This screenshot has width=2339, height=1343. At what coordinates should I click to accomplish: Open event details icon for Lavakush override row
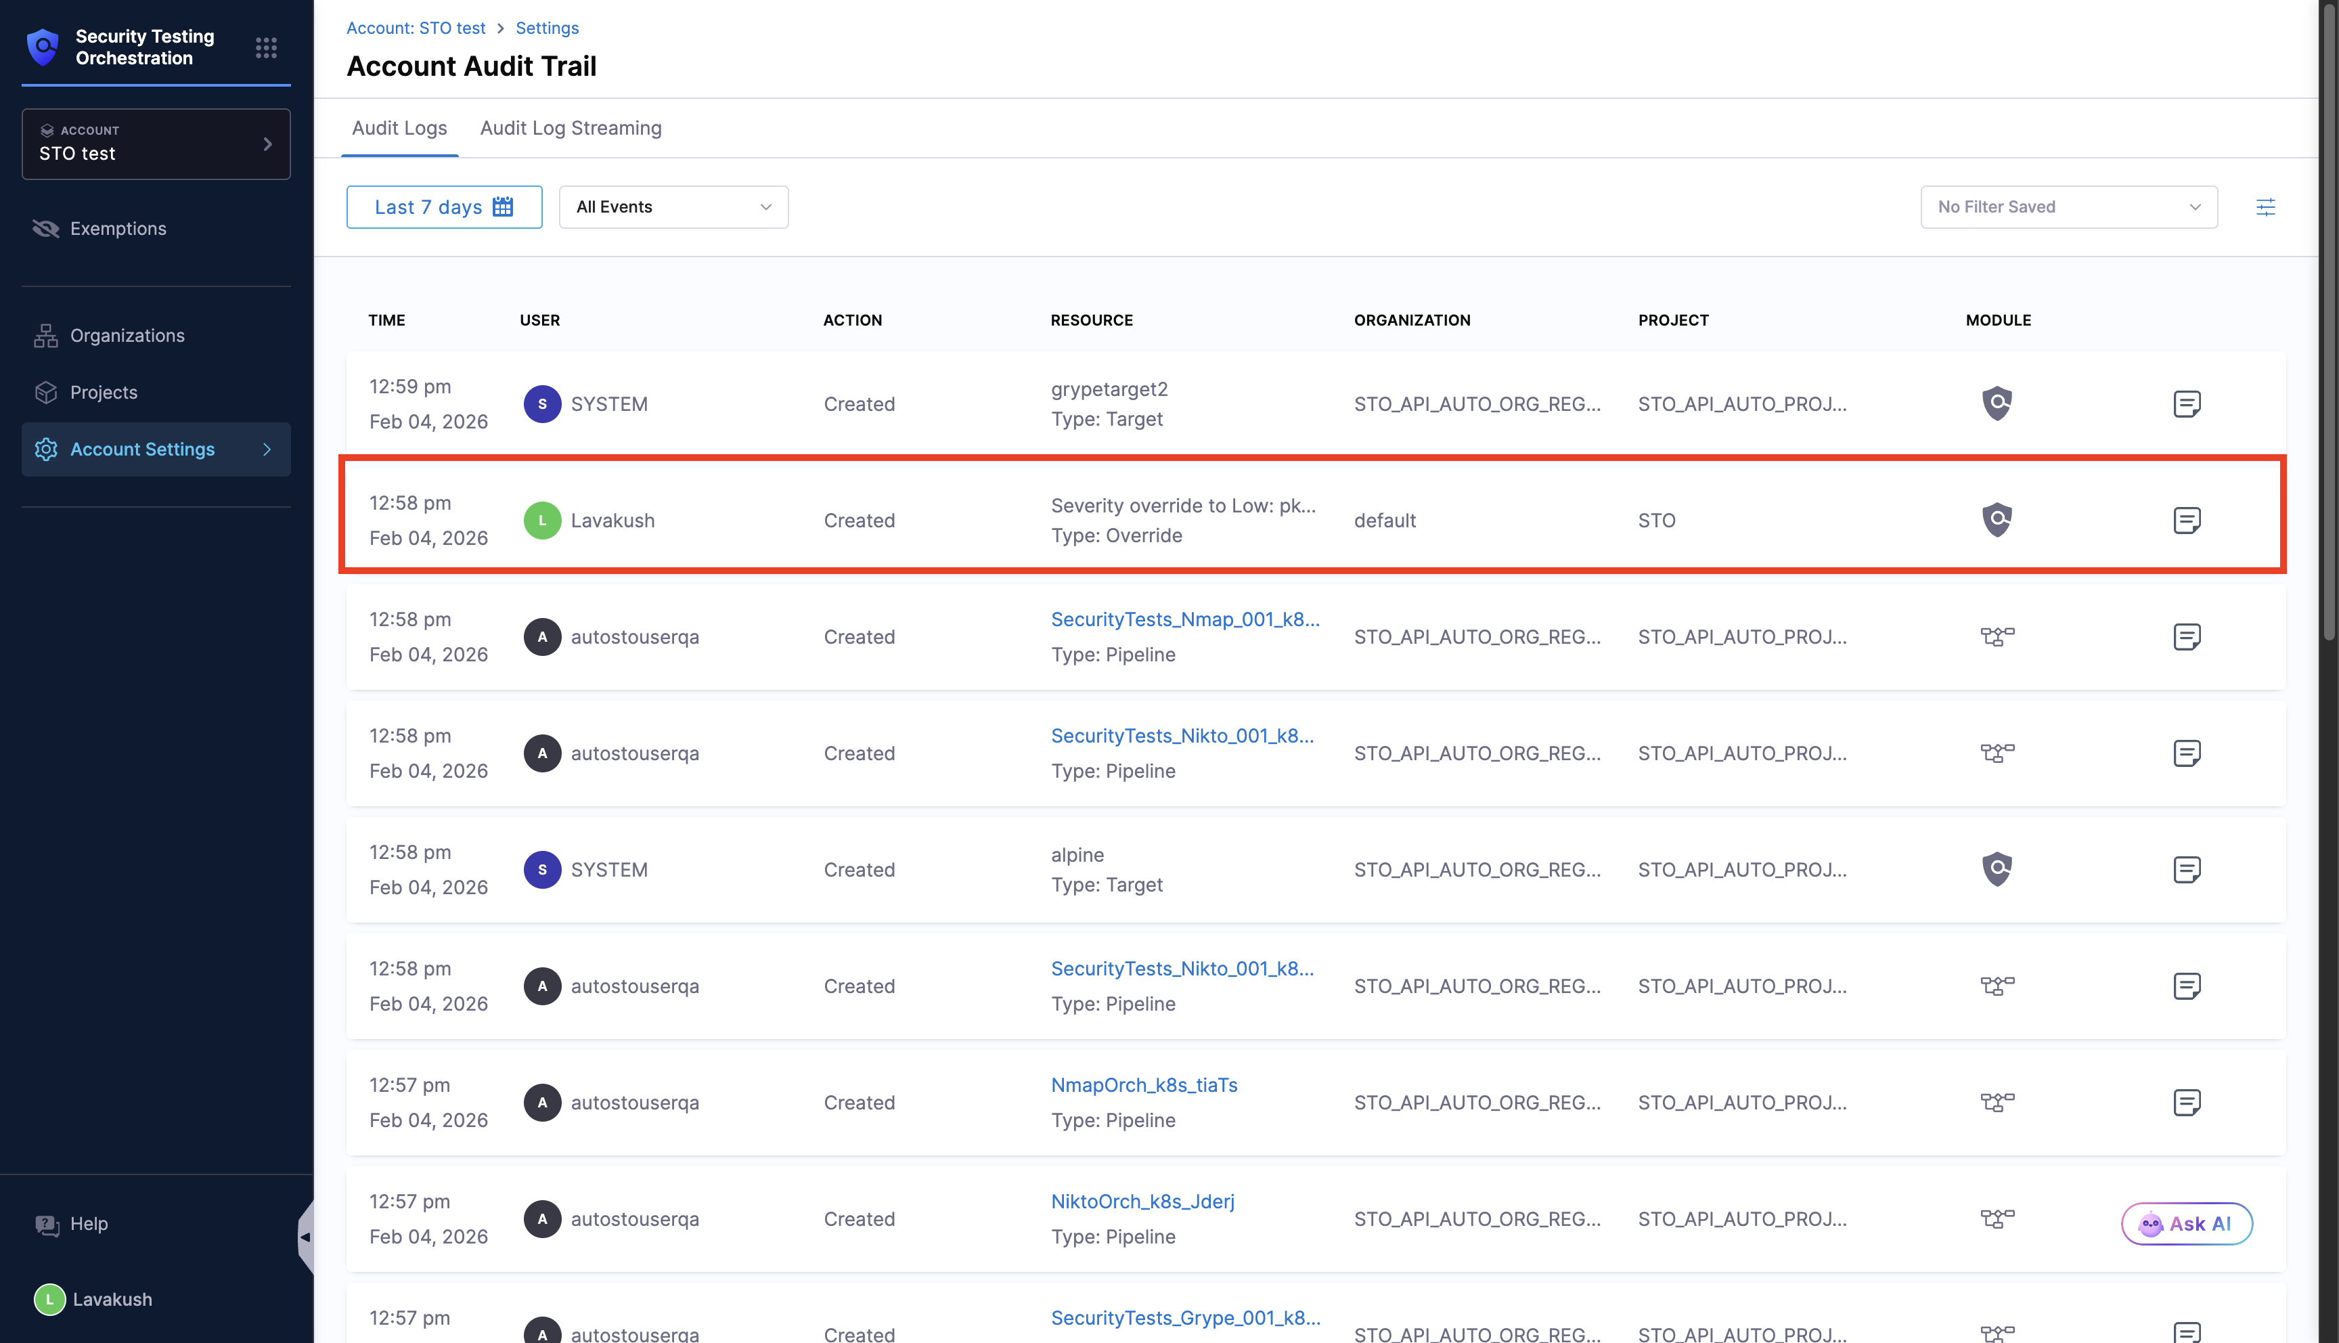pos(2186,521)
